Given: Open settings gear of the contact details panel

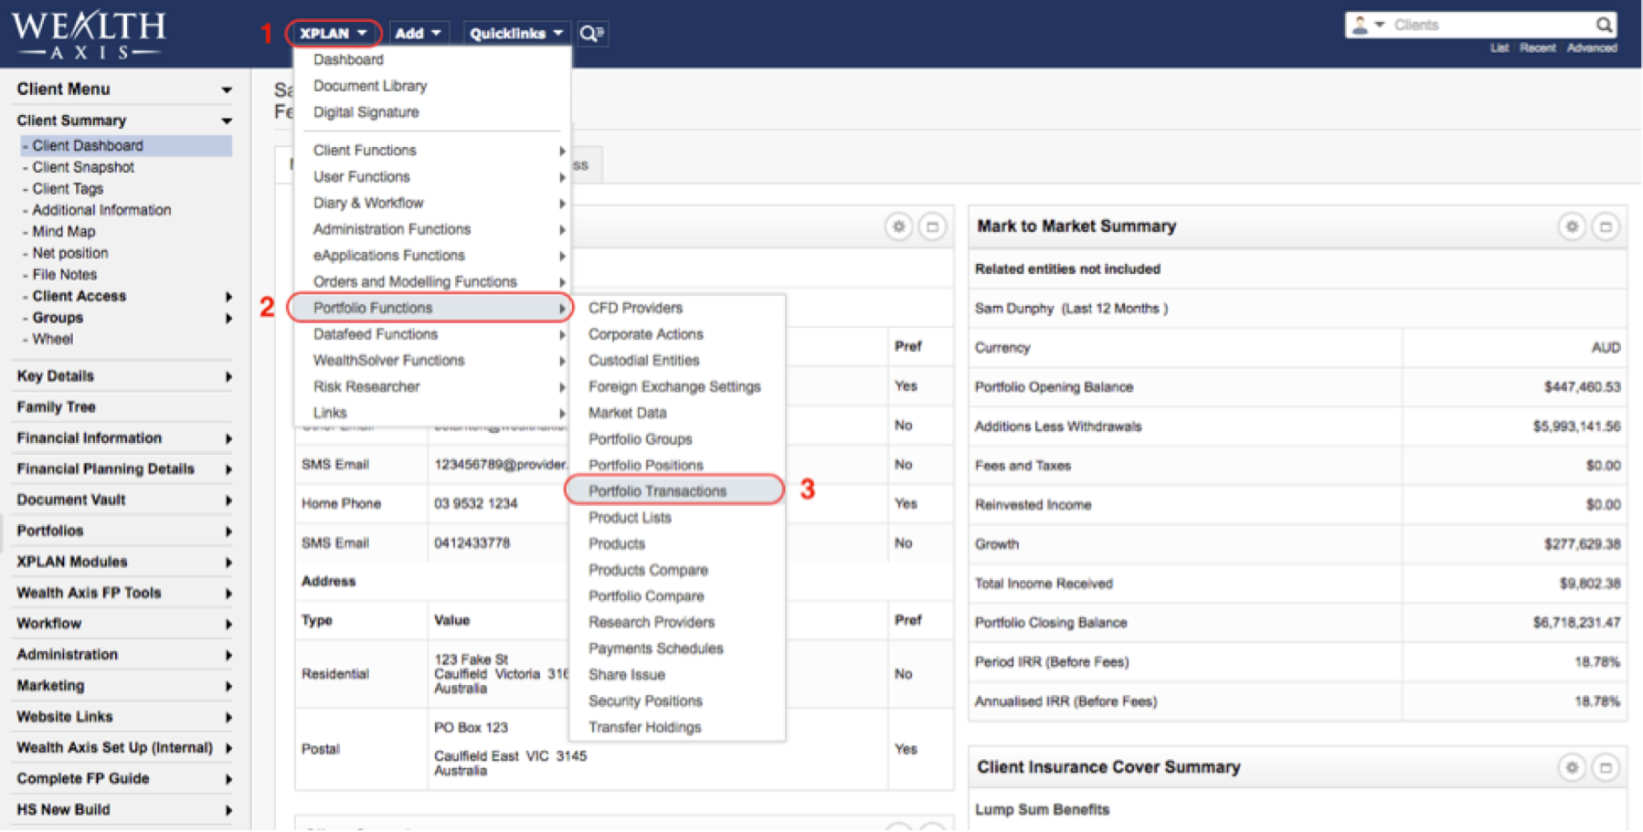Looking at the screenshot, I should 899,226.
